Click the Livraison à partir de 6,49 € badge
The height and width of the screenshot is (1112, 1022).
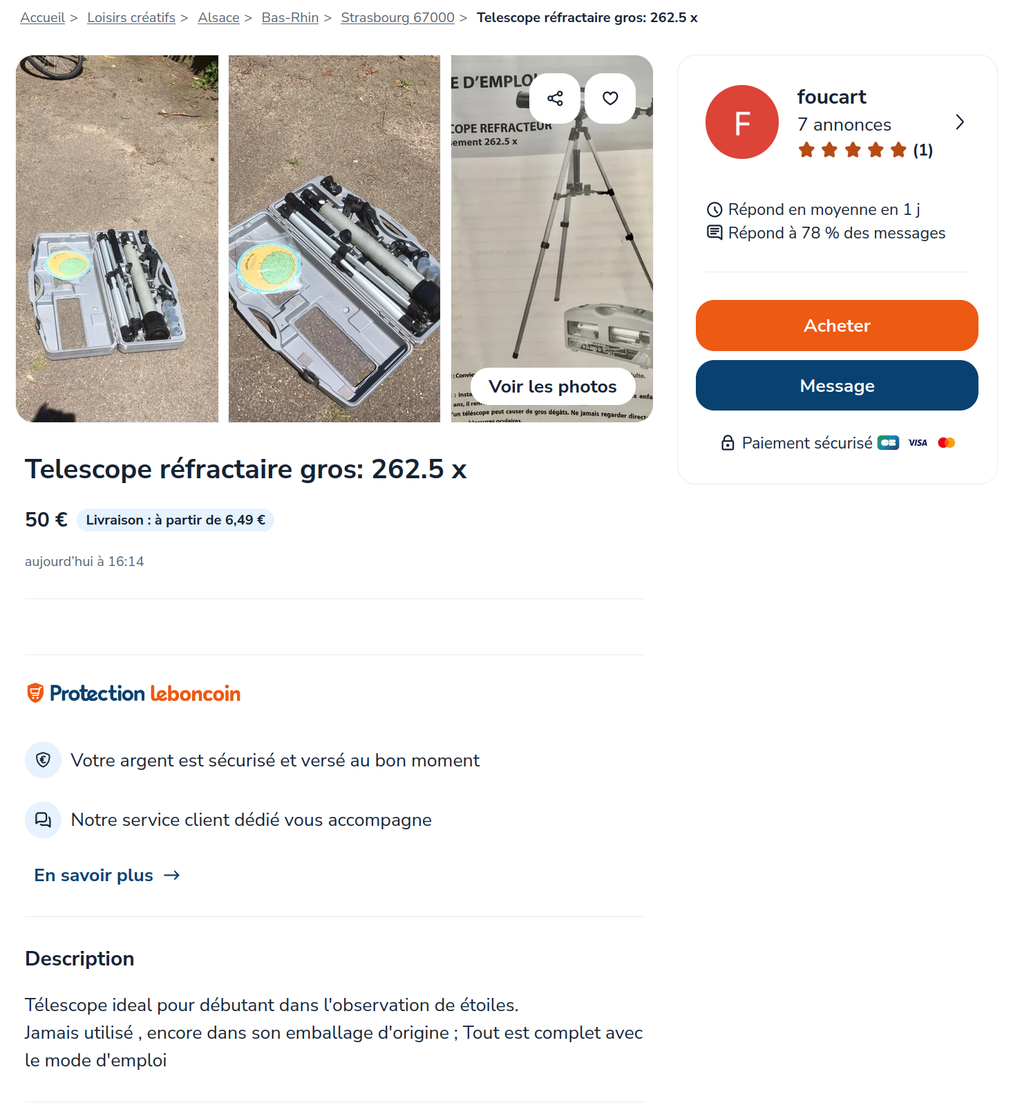click(x=176, y=520)
